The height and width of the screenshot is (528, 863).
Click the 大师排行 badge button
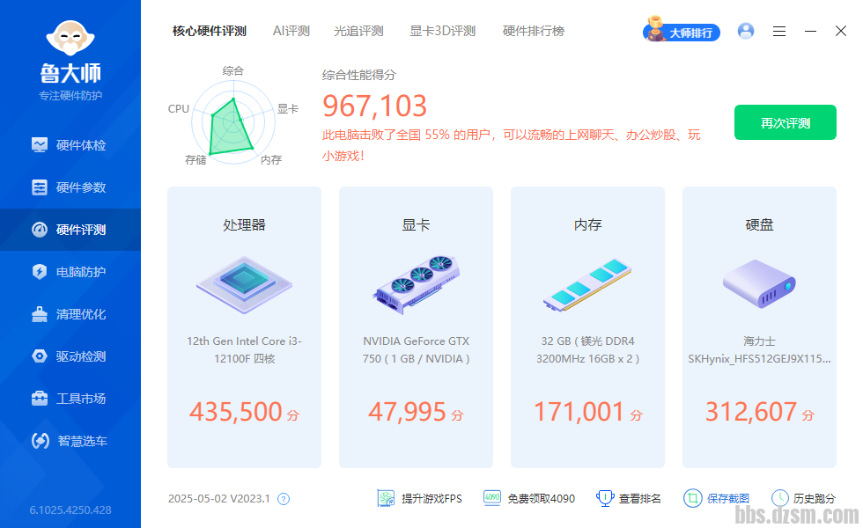[x=682, y=33]
